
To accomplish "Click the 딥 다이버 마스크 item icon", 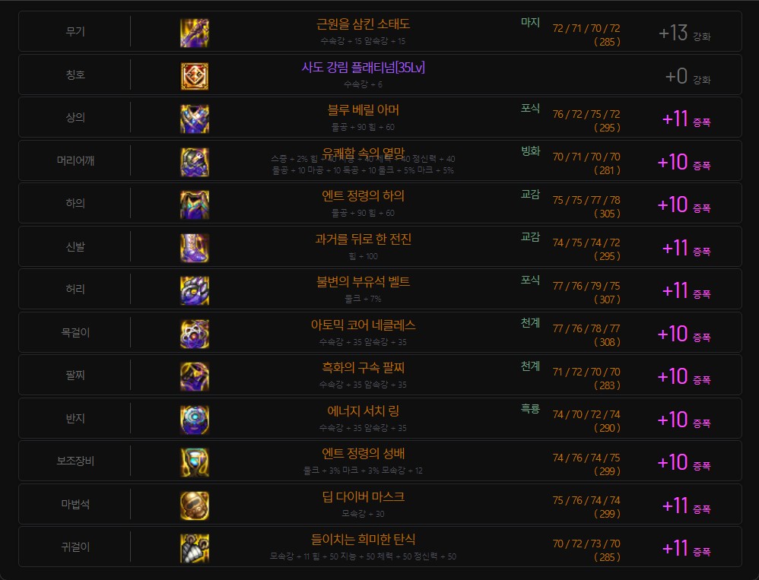I will [x=194, y=506].
